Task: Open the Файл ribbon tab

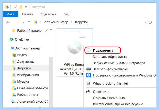Action: click(x=11, y=14)
